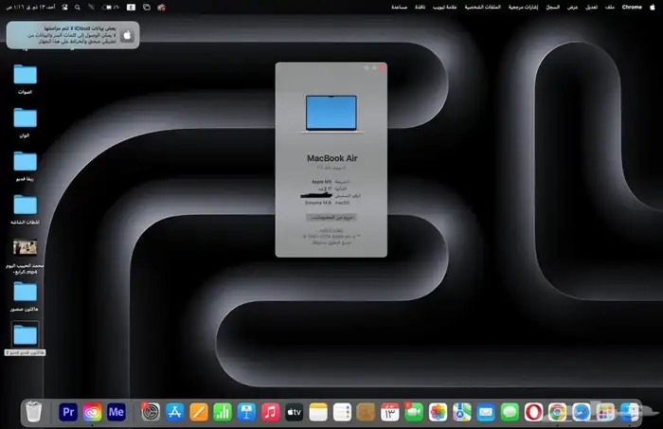Open Google Chrome from the dock
Viewport: 663px width, 429px height.
(558, 412)
